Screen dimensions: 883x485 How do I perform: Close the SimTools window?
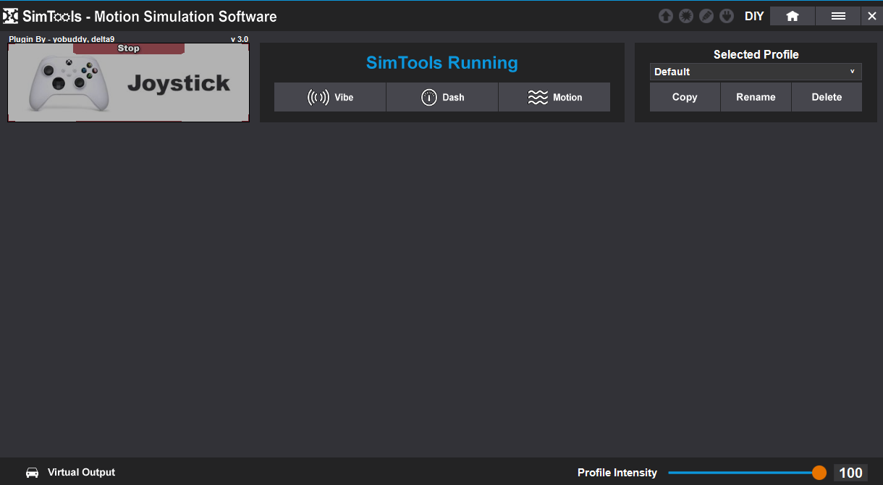(871, 16)
